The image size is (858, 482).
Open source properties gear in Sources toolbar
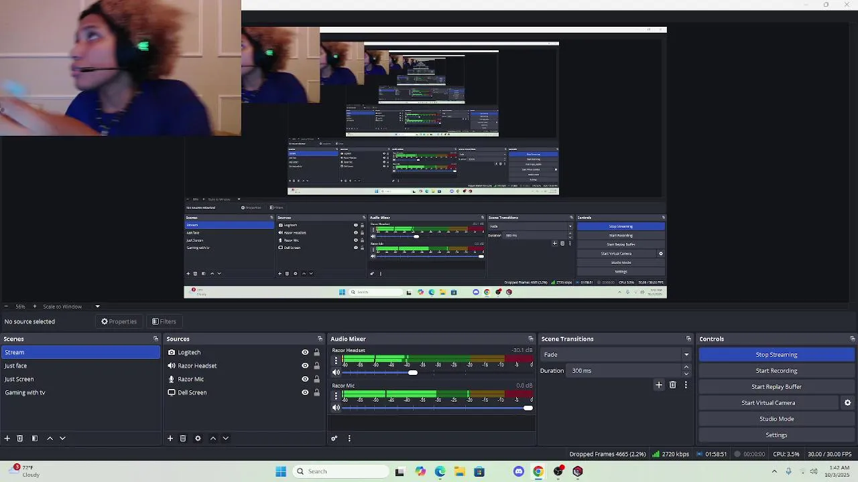198,438
